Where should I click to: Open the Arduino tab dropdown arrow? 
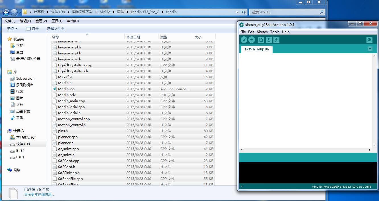point(370,49)
